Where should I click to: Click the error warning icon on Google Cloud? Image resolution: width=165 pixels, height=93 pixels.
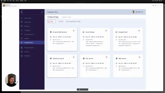click(x=139, y=30)
